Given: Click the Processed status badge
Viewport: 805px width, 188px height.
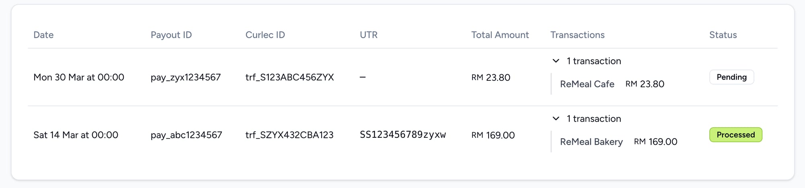Looking at the screenshot, I should coord(735,135).
